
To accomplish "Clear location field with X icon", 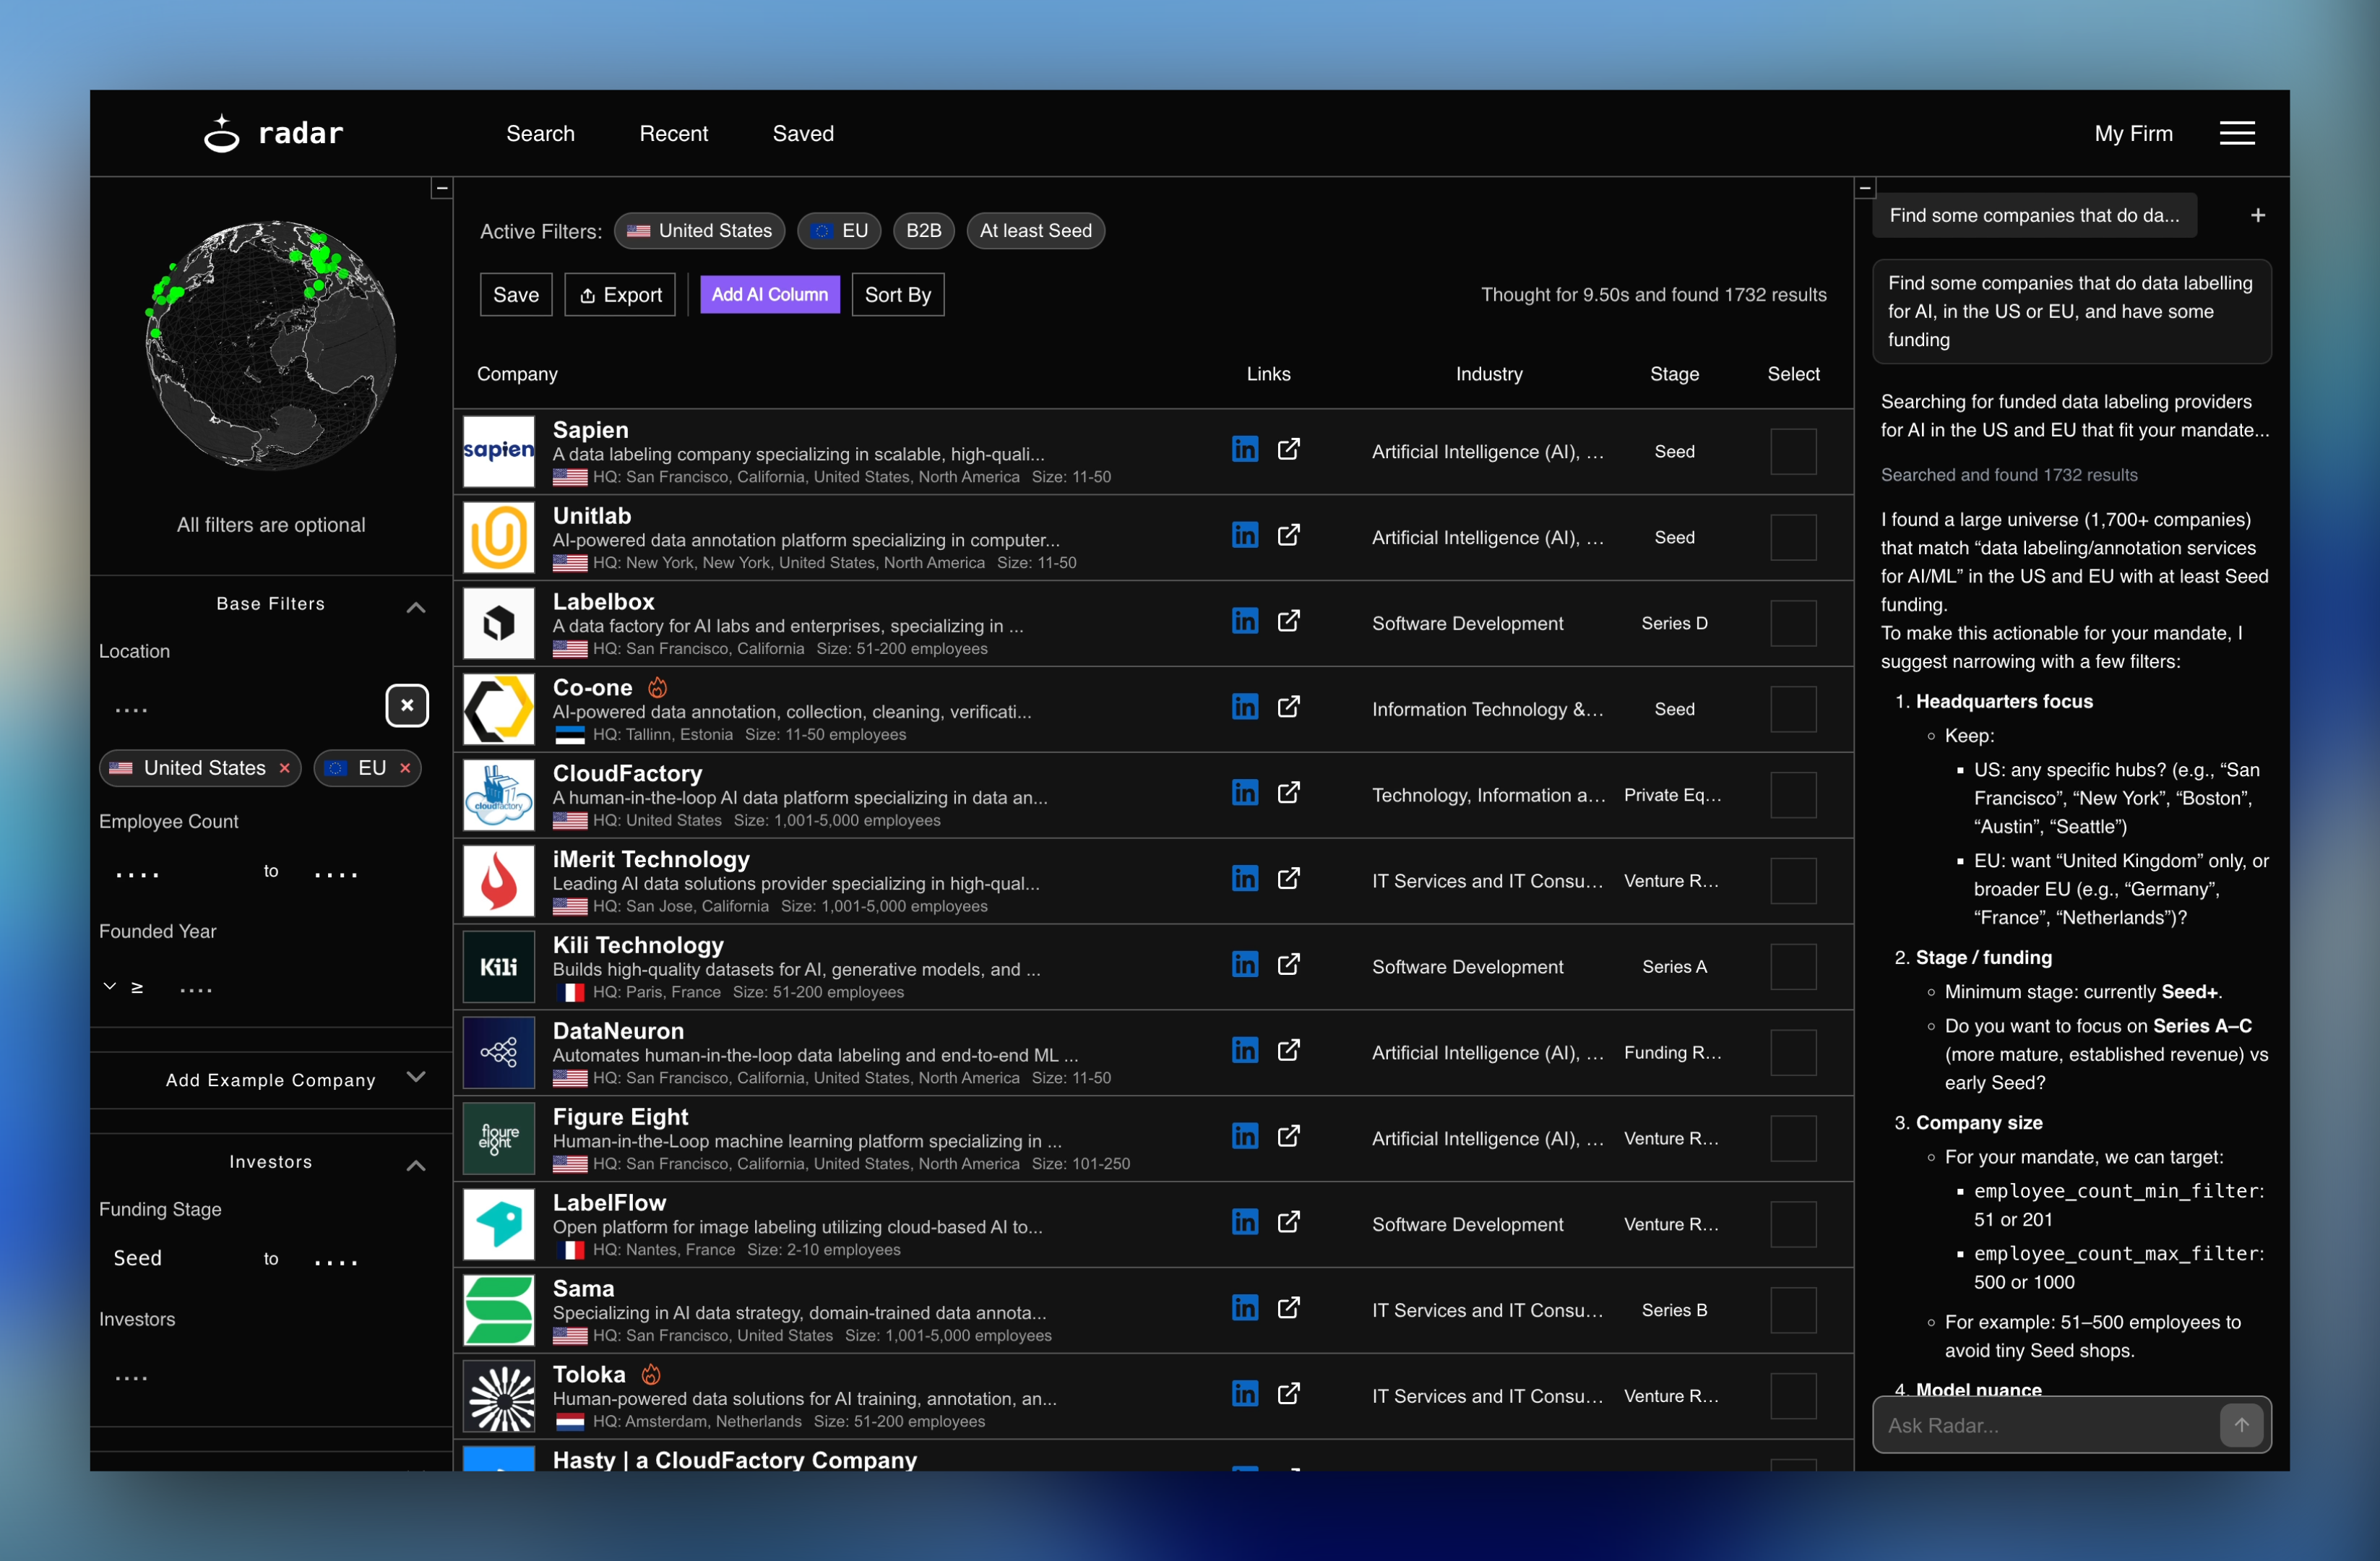I will (x=407, y=706).
